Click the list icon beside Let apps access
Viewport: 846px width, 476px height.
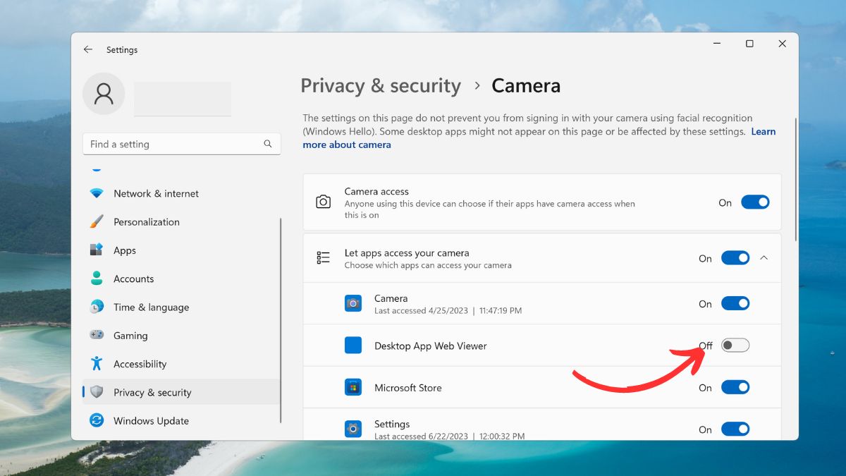click(324, 258)
